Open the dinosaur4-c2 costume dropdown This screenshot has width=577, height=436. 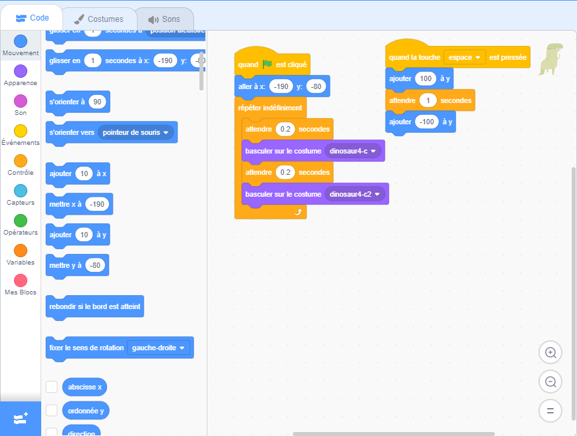pyautogui.click(x=356, y=194)
